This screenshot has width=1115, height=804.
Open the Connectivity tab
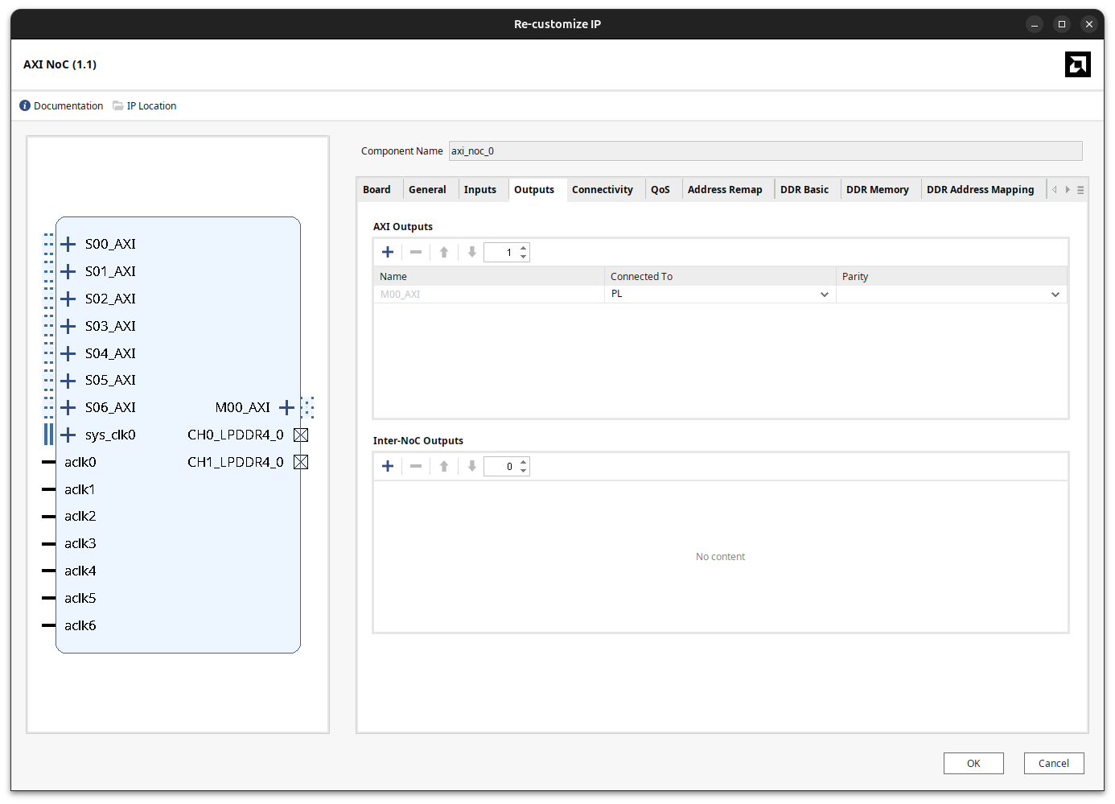tap(603, 190)
